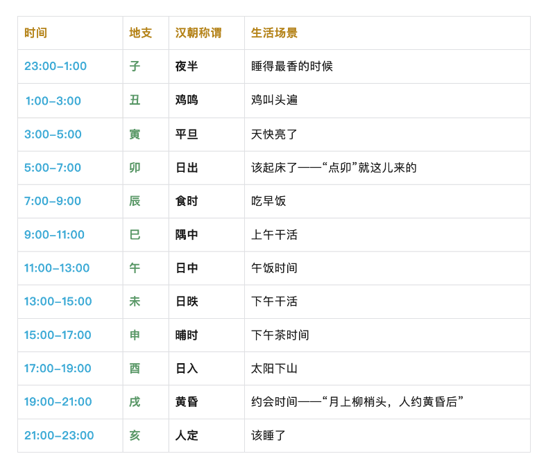Click the 地支 column header
Image resolution: width=555 pixels, height=472 pixels.
pyautogui.click(x=140, y=33)
